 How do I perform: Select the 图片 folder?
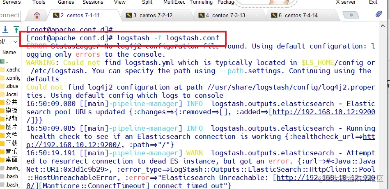tap(9, 127)
